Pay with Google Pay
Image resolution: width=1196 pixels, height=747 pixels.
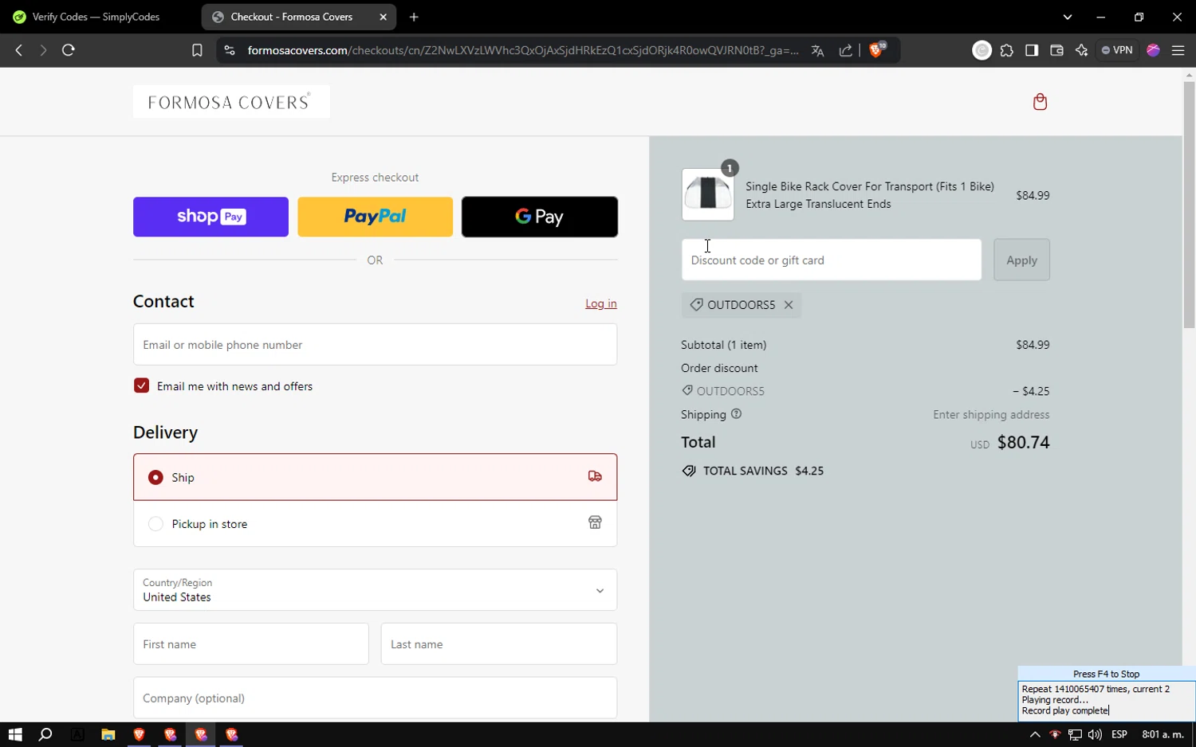click(x=540, y=217)
